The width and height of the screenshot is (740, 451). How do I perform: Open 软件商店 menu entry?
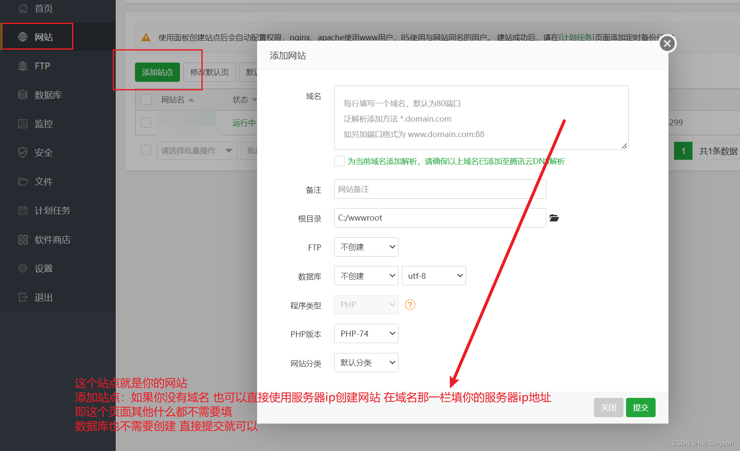tap(52, 239)
